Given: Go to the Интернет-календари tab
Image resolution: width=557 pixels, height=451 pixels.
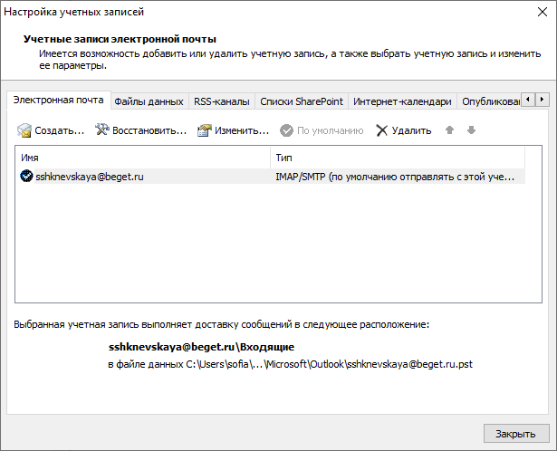Looking at the screenshot, I should tap(402, 101).
